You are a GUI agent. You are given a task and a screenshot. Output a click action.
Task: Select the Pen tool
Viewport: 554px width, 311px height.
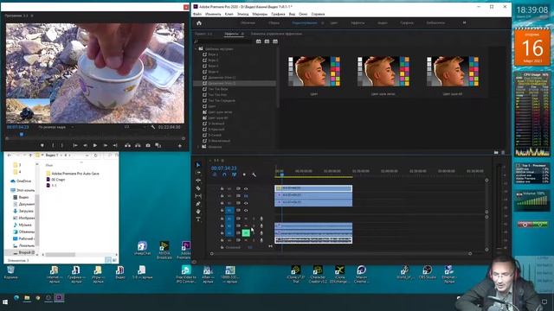(x=198, y=204)
